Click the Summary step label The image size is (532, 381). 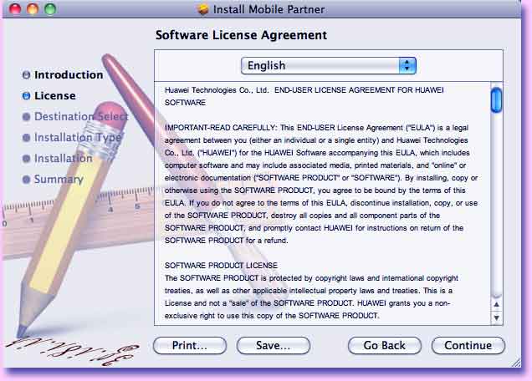59,180
